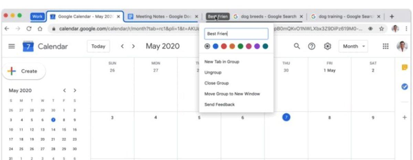This screenshot has width=413, height=160.
Task: Open Google Keep in the side panel
Action: click(x=404, y=68)
